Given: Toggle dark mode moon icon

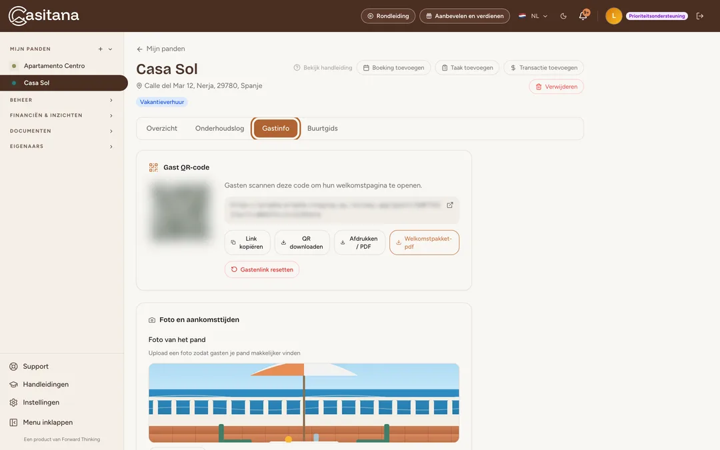Looking at the screenshot, I should (563, 16).
